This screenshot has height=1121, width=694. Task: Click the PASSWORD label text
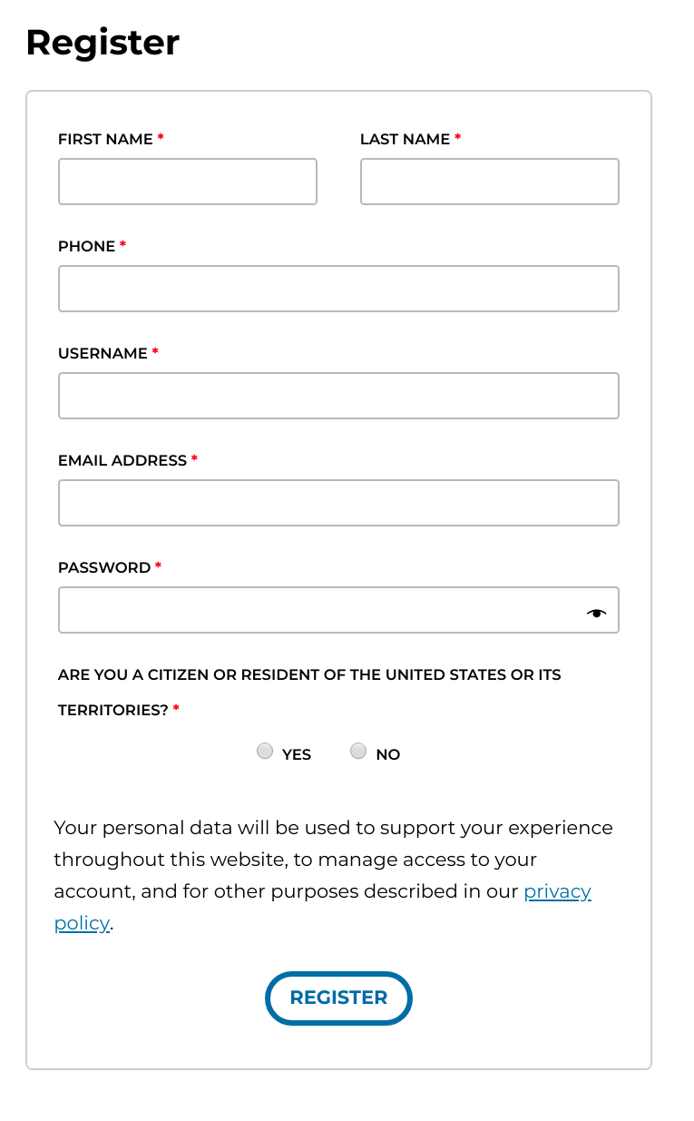click(104, 567)
